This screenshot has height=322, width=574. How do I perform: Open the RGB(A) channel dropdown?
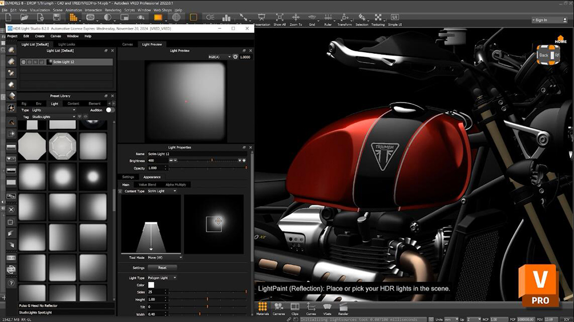(x=219, y=57)
